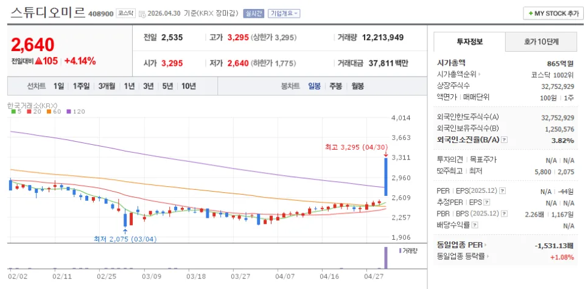This screenshot has height=289, width=588.
Task: Expand the 시가총액순위 arrow link
Action: [x=480, y=75]
